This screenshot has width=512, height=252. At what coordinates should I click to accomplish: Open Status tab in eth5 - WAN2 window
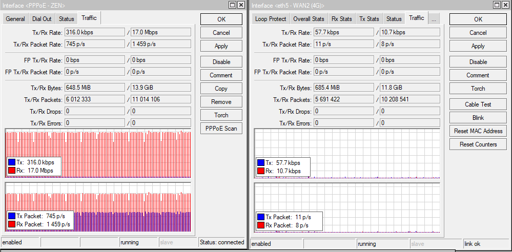pos(394,19)
